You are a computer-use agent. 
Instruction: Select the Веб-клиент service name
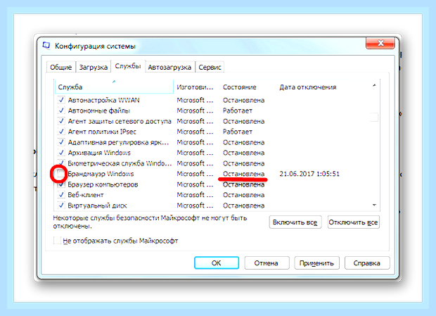click(86, 195)
